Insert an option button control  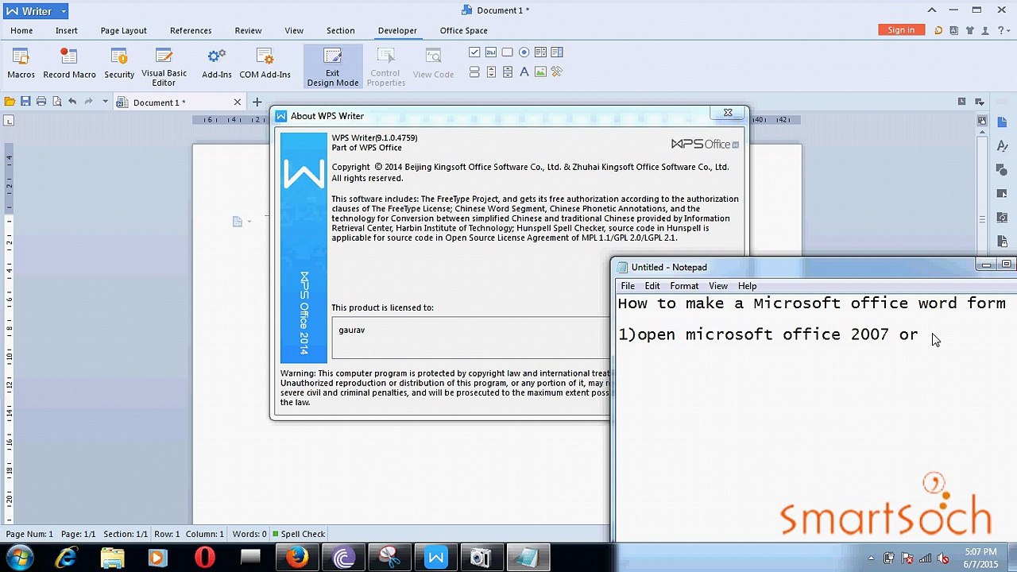pyautogui.click(x=524, y=52)
